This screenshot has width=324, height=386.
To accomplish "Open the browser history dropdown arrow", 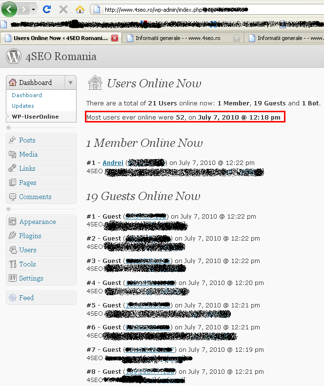I will tap(33, 9).
